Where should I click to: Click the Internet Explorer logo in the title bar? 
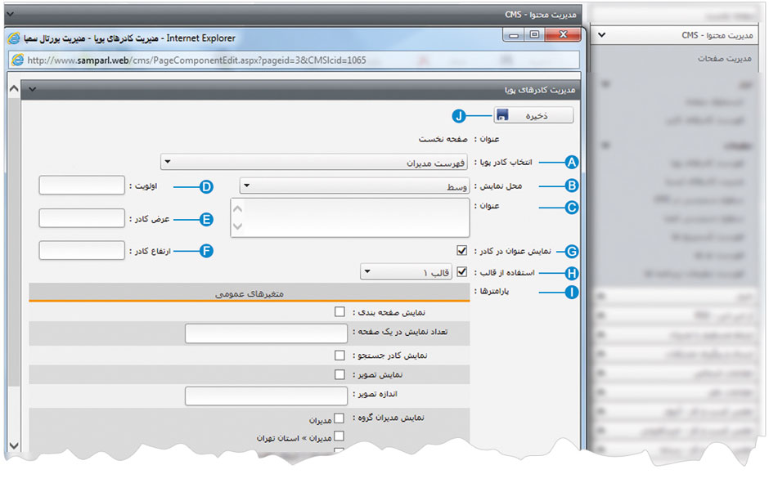[x=14, y=38]
